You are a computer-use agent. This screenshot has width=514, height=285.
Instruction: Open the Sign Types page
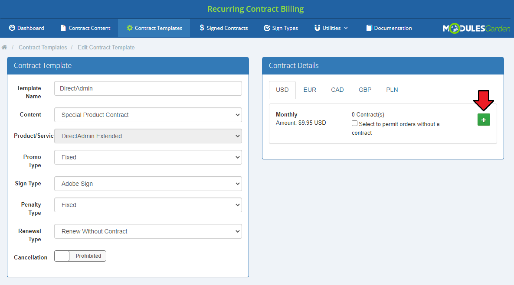click(281, 28)
